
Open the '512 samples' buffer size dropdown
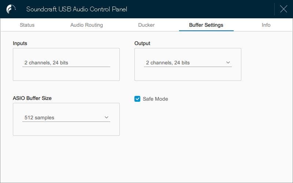(66, 117)
